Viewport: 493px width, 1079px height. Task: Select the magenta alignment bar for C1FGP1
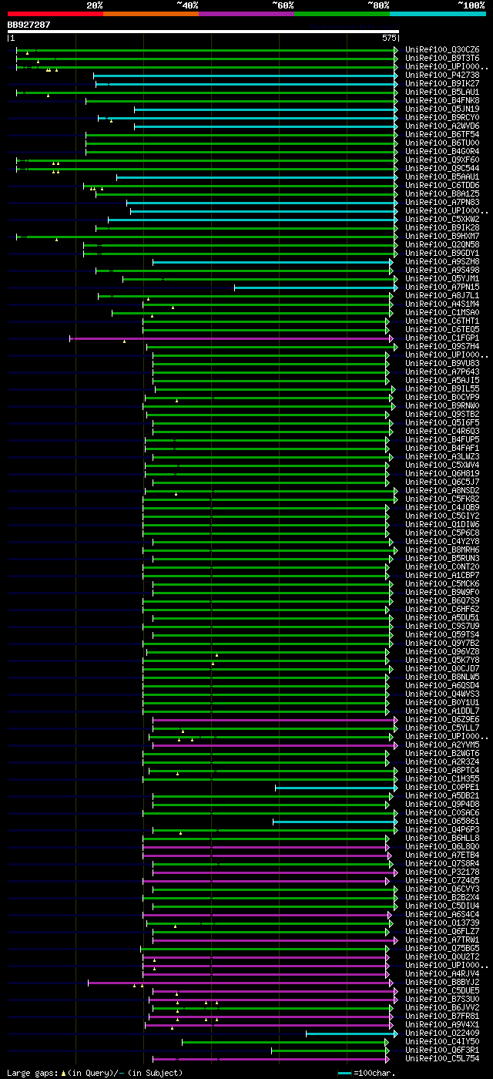click(x=230, y=338)
